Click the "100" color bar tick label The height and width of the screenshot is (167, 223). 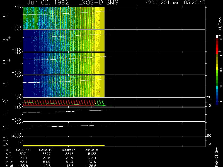[x=220, y=70]
